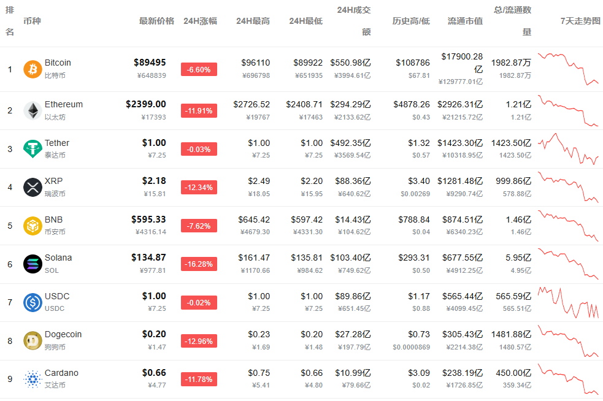Click the 7天走势图 column header

580,21
